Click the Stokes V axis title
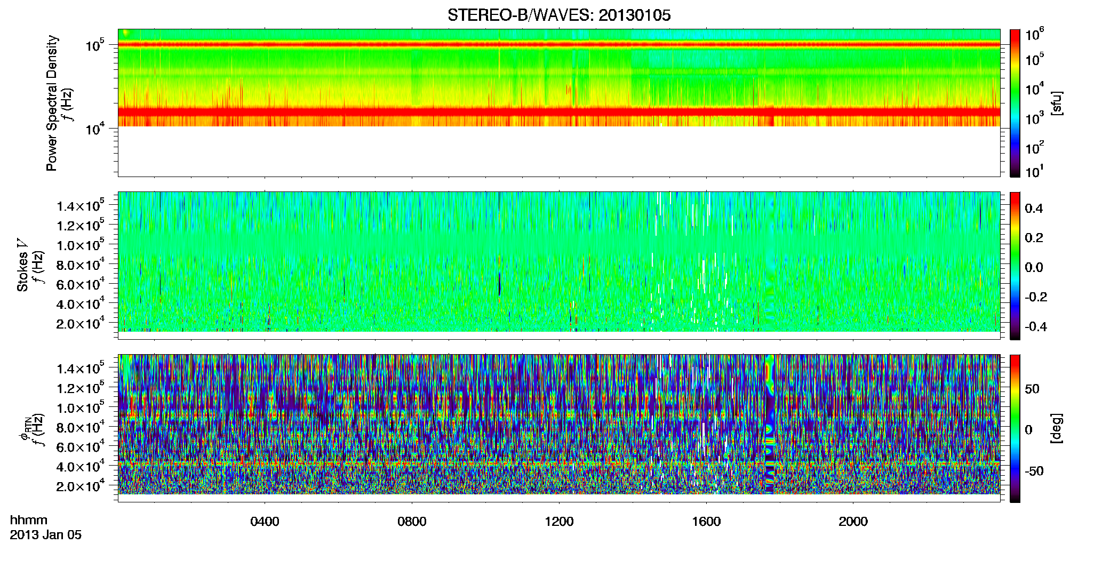This screenshot has height=576, width=1118. click(23, 265)
